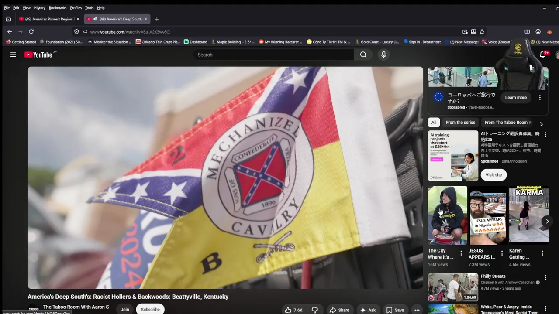
Task: Go forward with the browser forward arrow
Action: pos(20,31)
